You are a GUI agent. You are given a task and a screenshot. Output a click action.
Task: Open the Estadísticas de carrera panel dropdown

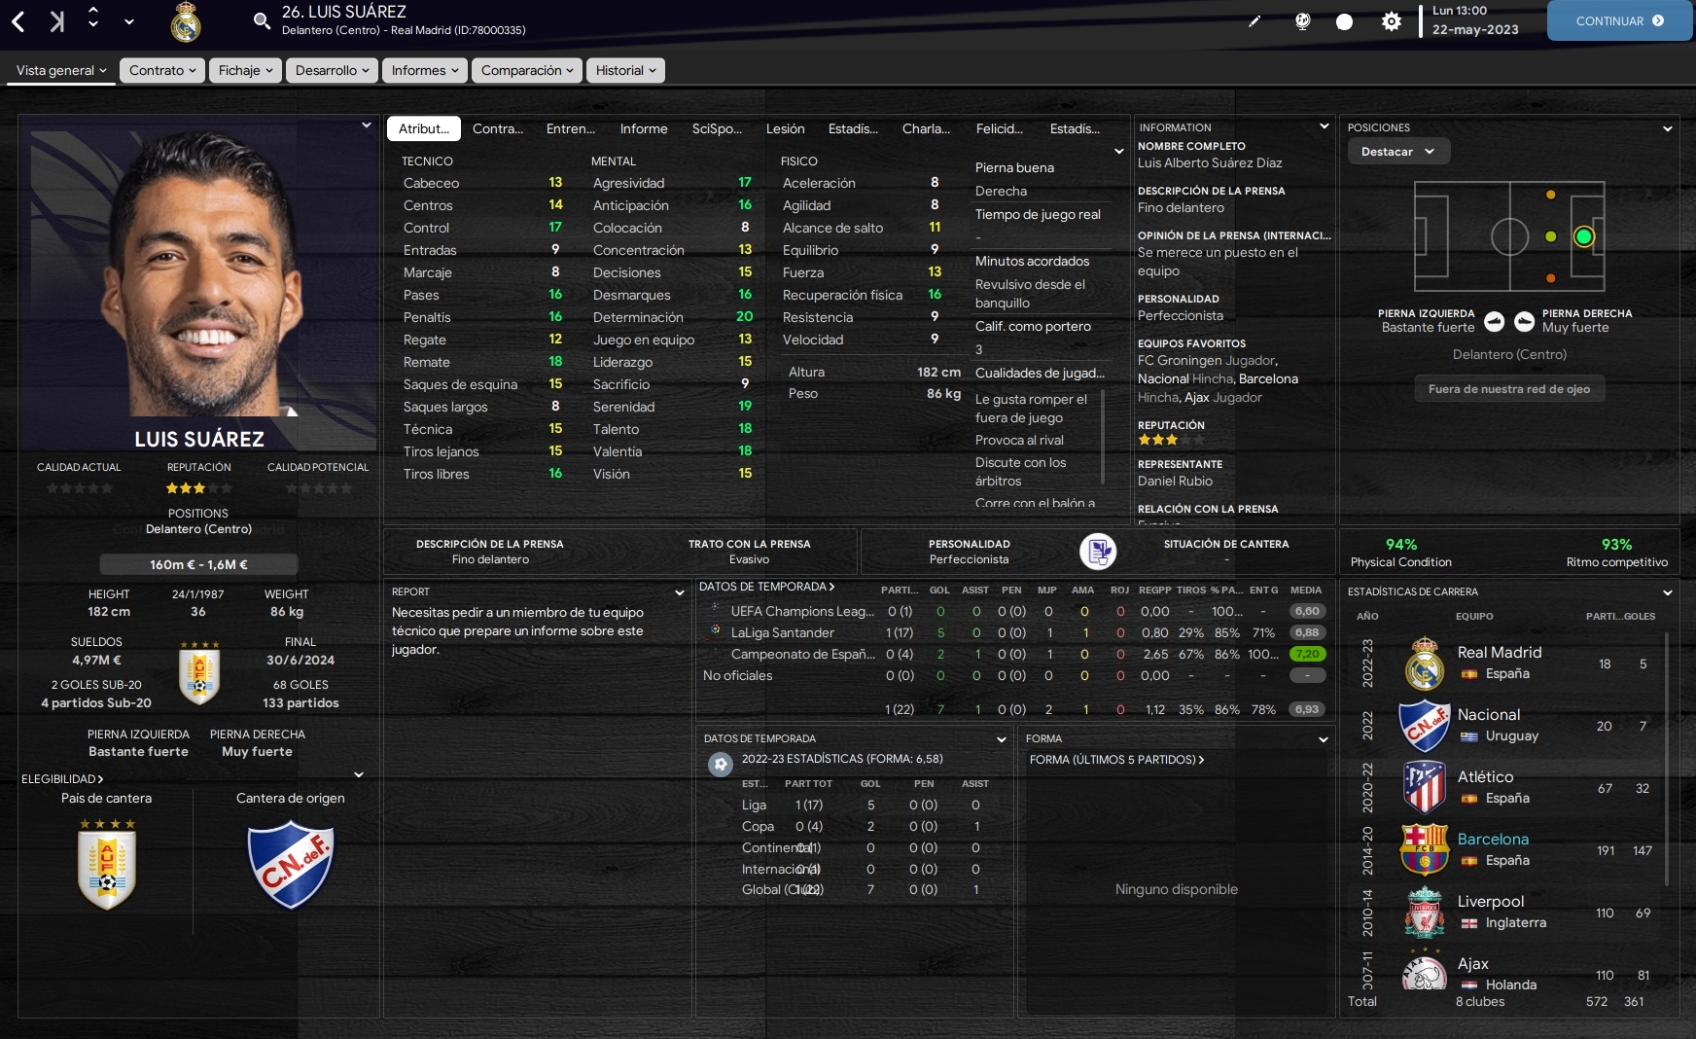[1668, 592]
